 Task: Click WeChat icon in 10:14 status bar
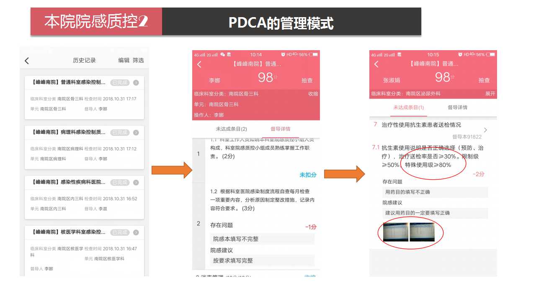point(223,55)
